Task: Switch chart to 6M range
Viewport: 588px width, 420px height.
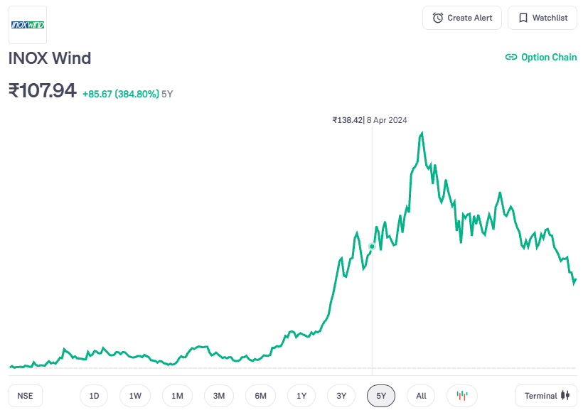Action: click(x=261, y=396)
